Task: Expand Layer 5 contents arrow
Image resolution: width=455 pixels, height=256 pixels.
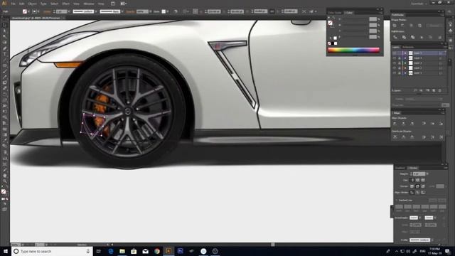Action: pos(405,53)
